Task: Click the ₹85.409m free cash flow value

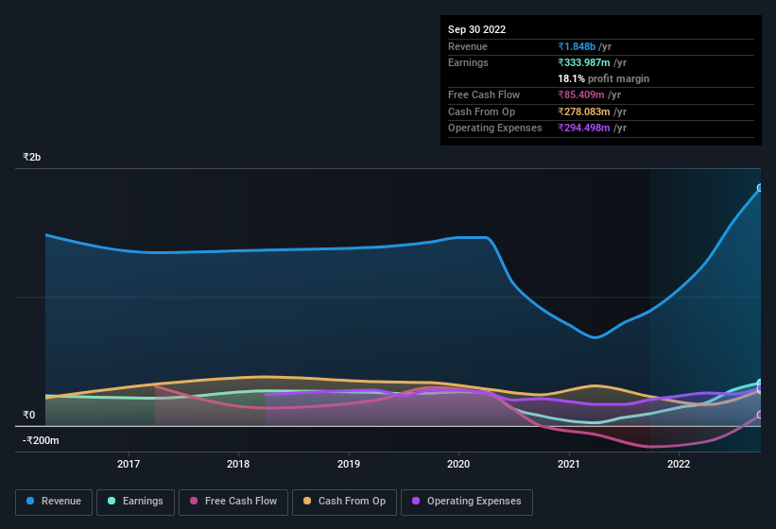Action: [x=581, y=94]
